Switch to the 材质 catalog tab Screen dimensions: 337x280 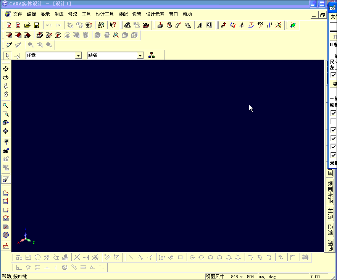[x=331, y=214]
